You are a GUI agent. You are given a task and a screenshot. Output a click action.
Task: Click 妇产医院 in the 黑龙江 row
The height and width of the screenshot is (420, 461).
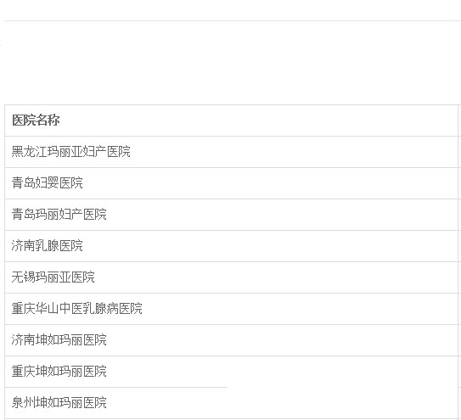coord(106,152)
